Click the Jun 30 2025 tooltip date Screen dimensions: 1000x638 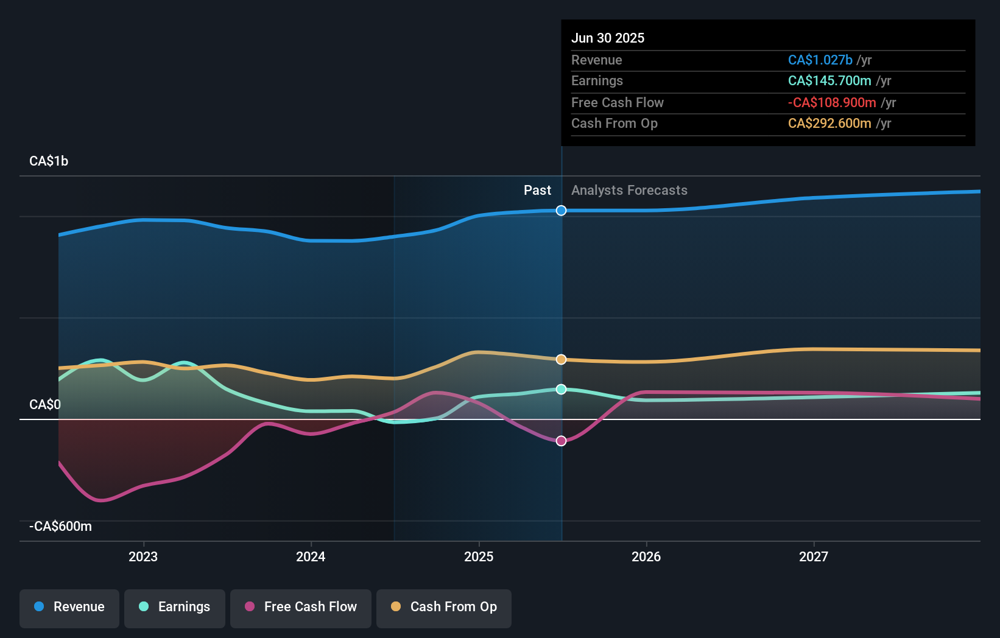[608, 38]
